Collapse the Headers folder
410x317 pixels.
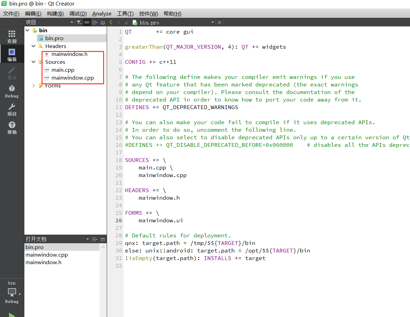point(34,46)
